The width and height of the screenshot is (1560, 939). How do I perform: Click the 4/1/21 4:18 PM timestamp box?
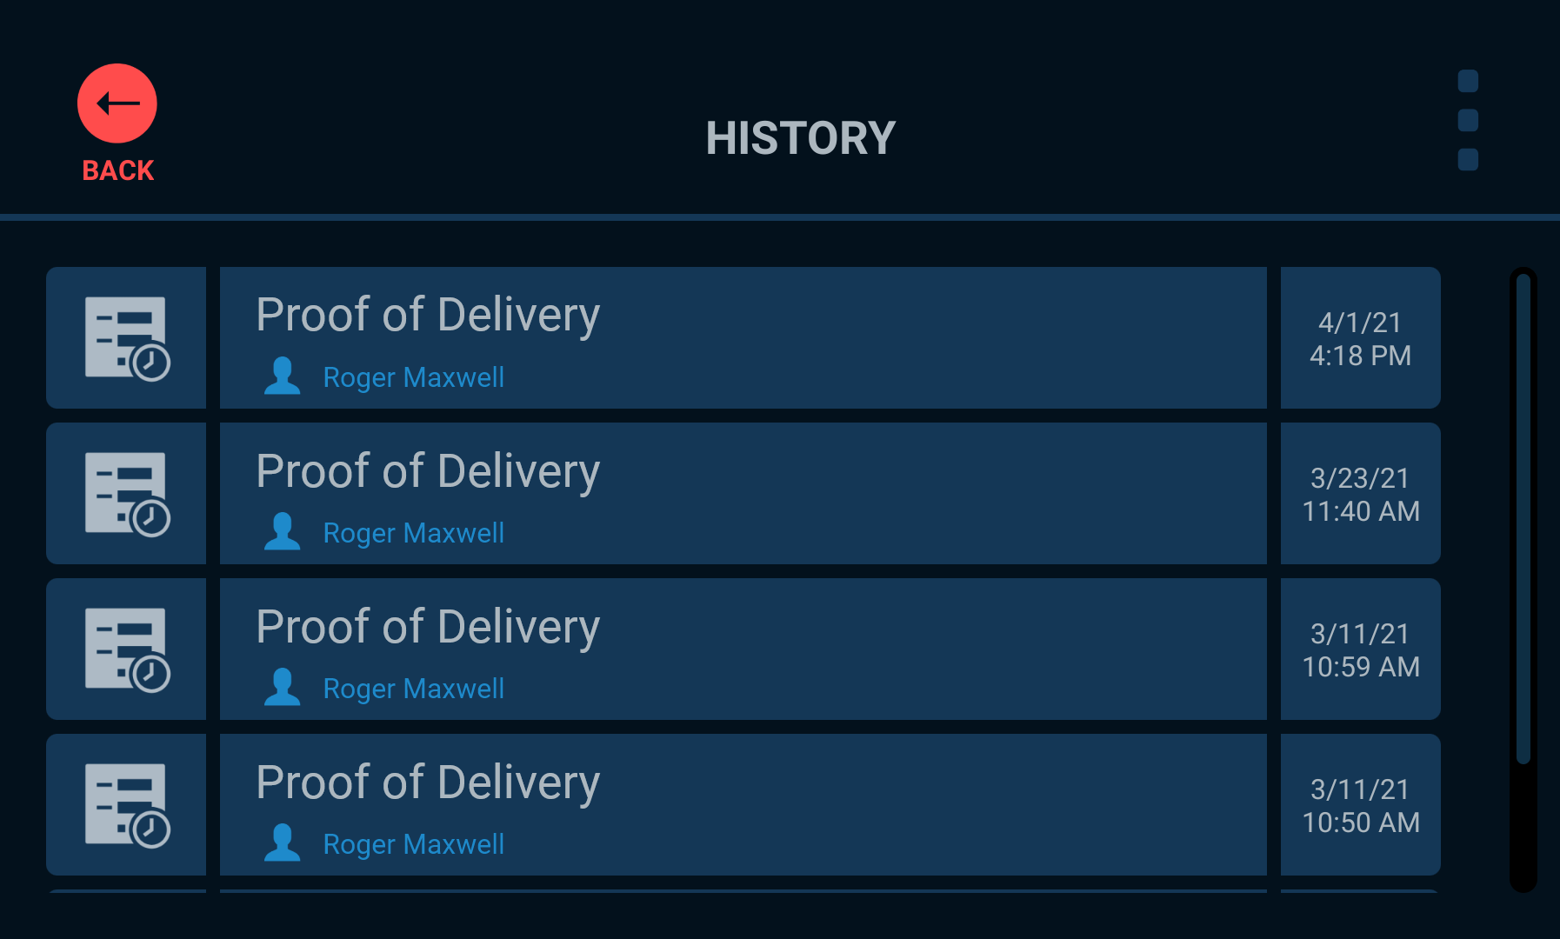tap(1361, 337)
